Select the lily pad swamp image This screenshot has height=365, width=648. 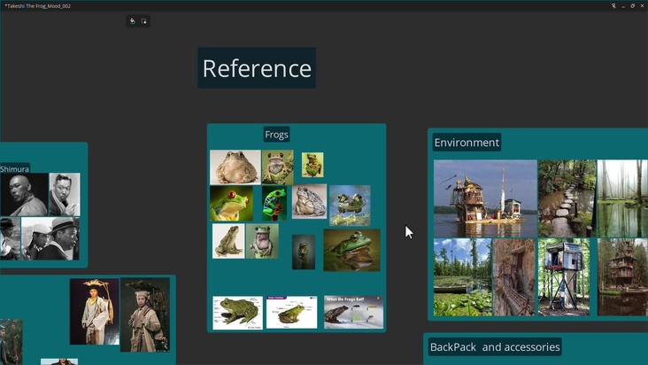462,276
